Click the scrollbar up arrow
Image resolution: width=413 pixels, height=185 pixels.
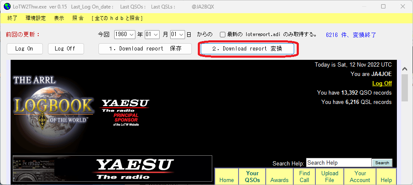click(x=405, y=69)
